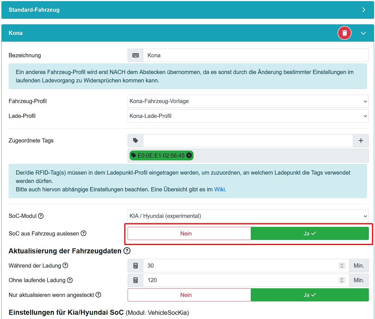Image resolution: width=375 pixels, height=319 pixels.
Task: Click the Bezeichnung text field
Action: coord(256,55)
